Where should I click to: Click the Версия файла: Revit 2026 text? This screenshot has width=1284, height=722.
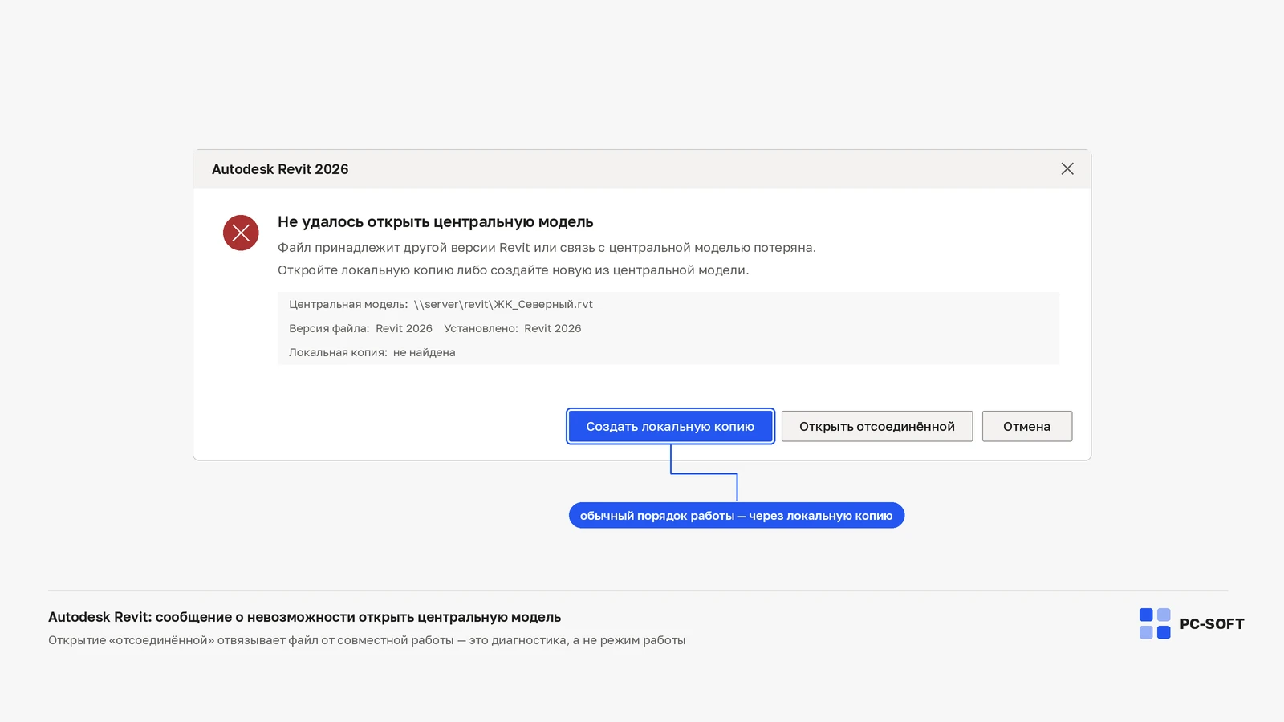tap(360, 328)
